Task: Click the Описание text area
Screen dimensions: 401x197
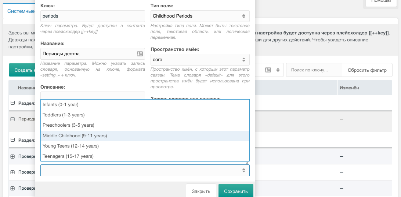Action: coord(93,96)
